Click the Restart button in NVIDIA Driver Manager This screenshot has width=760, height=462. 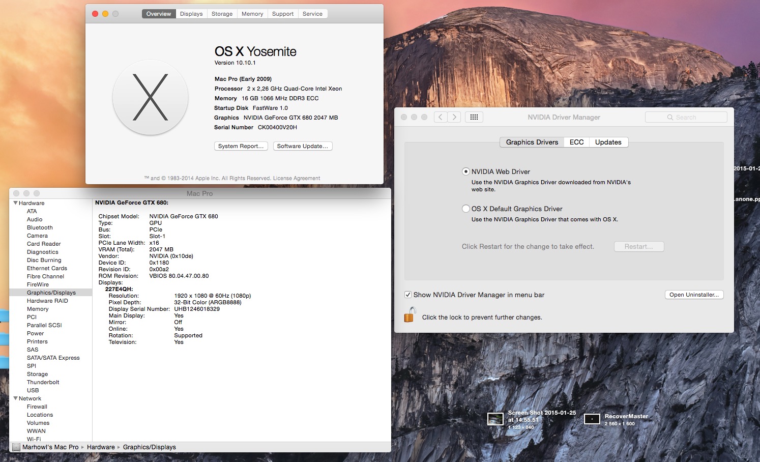click(x=639, y=246)
